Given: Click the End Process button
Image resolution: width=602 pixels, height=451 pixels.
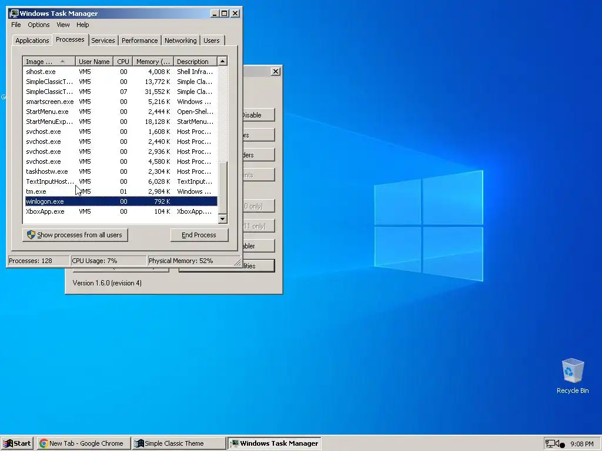Looking at the screenshot, I should click(199, 235).
